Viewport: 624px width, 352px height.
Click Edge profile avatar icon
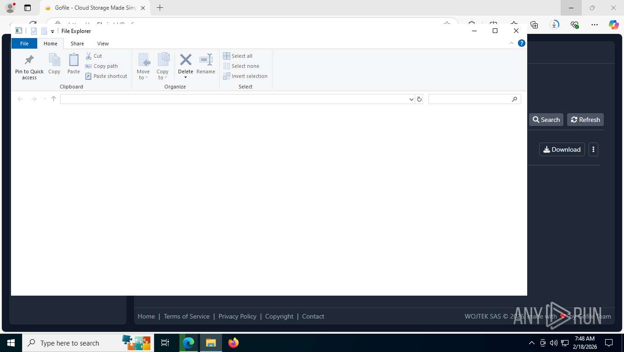pos(10,8)
